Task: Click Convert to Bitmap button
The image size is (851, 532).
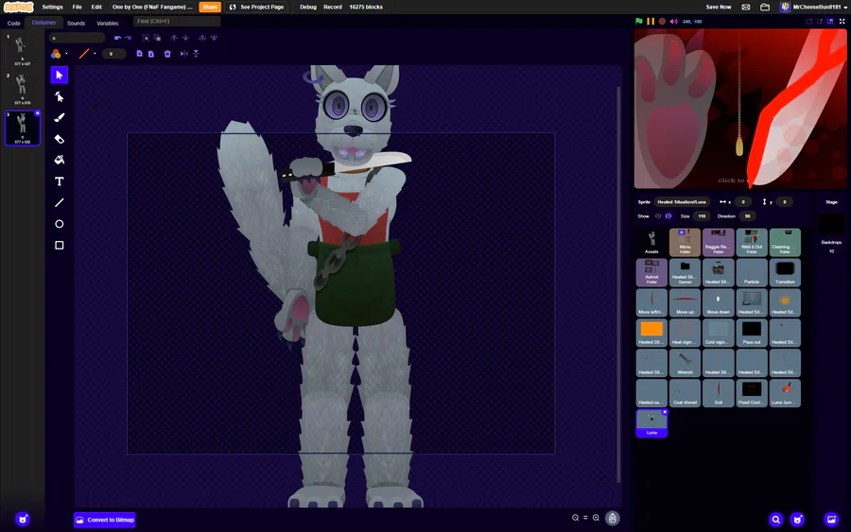Action: pyautogui.click(x=105, y=520)
